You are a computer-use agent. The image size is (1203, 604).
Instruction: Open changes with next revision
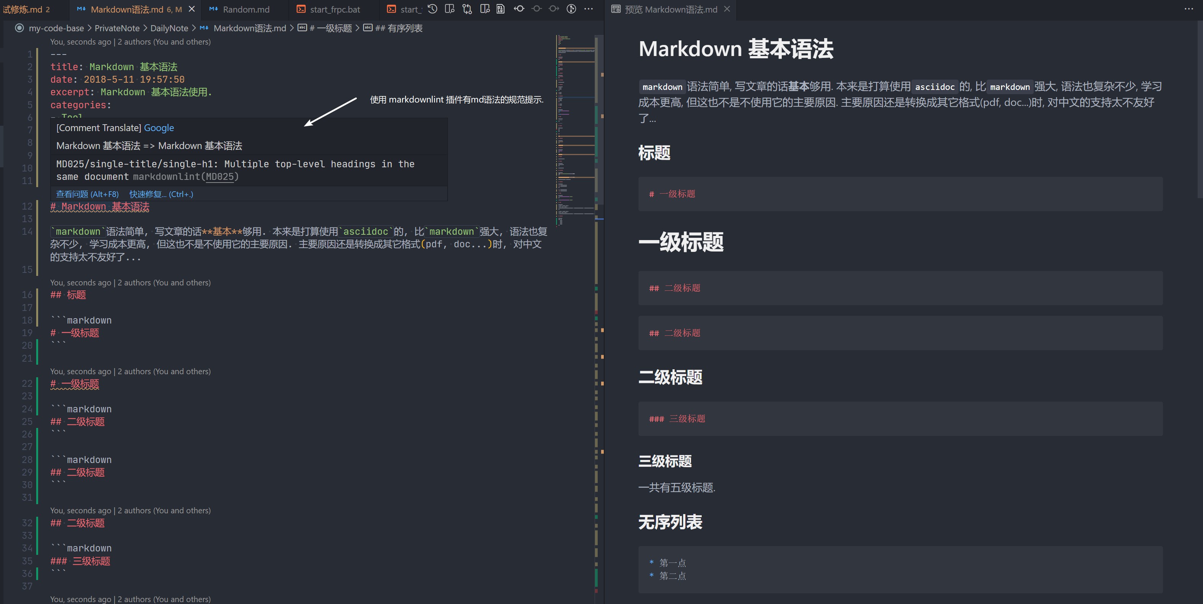click(554, 9)
